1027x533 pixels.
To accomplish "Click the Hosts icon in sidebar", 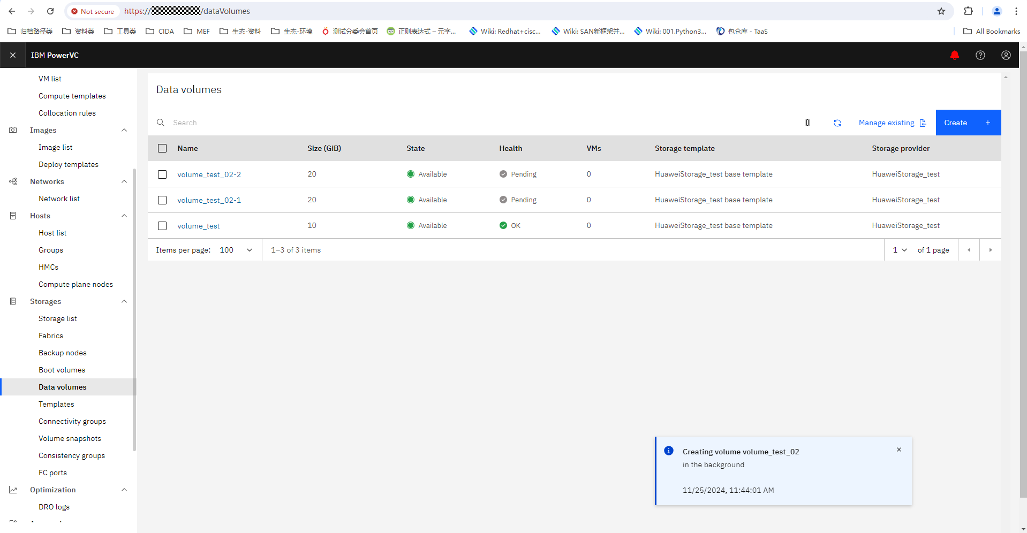I will coord(13,216).
